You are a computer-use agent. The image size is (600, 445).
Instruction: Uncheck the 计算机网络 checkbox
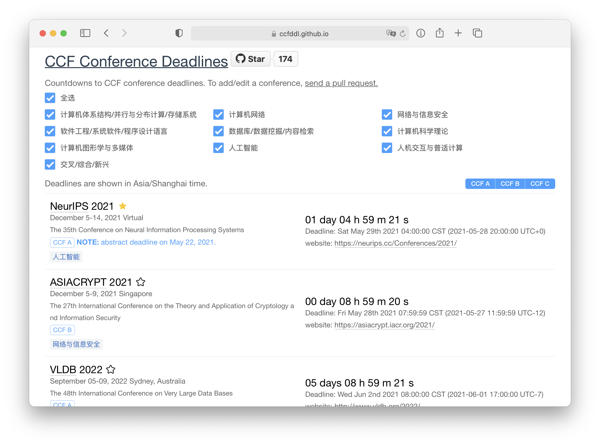218,115
